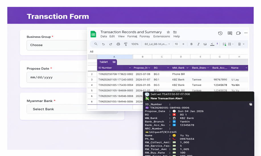
Task: Click the Propose Date mm/dd/yyyy field
Action: tap(57, 77)
